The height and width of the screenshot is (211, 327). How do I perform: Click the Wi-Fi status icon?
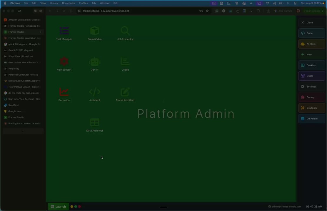tap(267, 3)
